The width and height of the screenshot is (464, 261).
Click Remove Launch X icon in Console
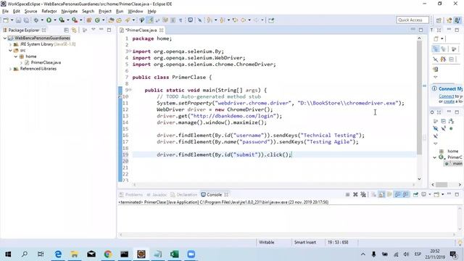click(x=355, y=194)
